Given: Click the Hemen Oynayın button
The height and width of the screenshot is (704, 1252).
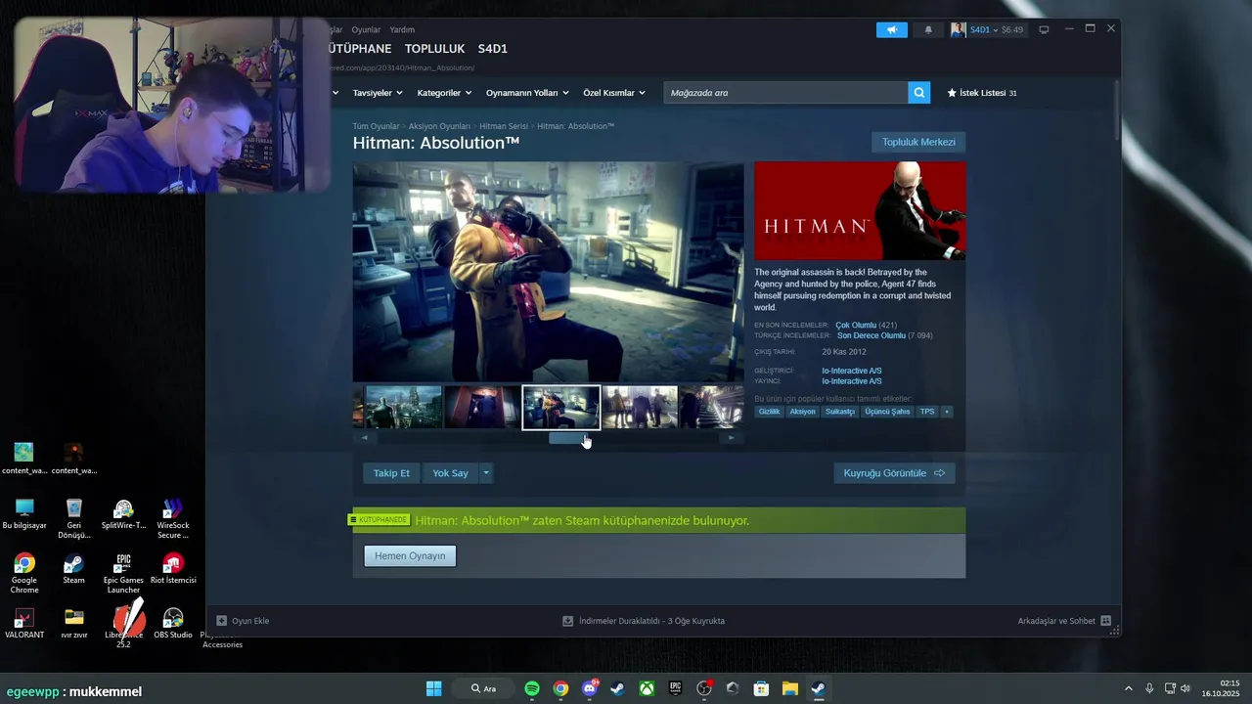Looking at the screenshot, I should point(410,555).
